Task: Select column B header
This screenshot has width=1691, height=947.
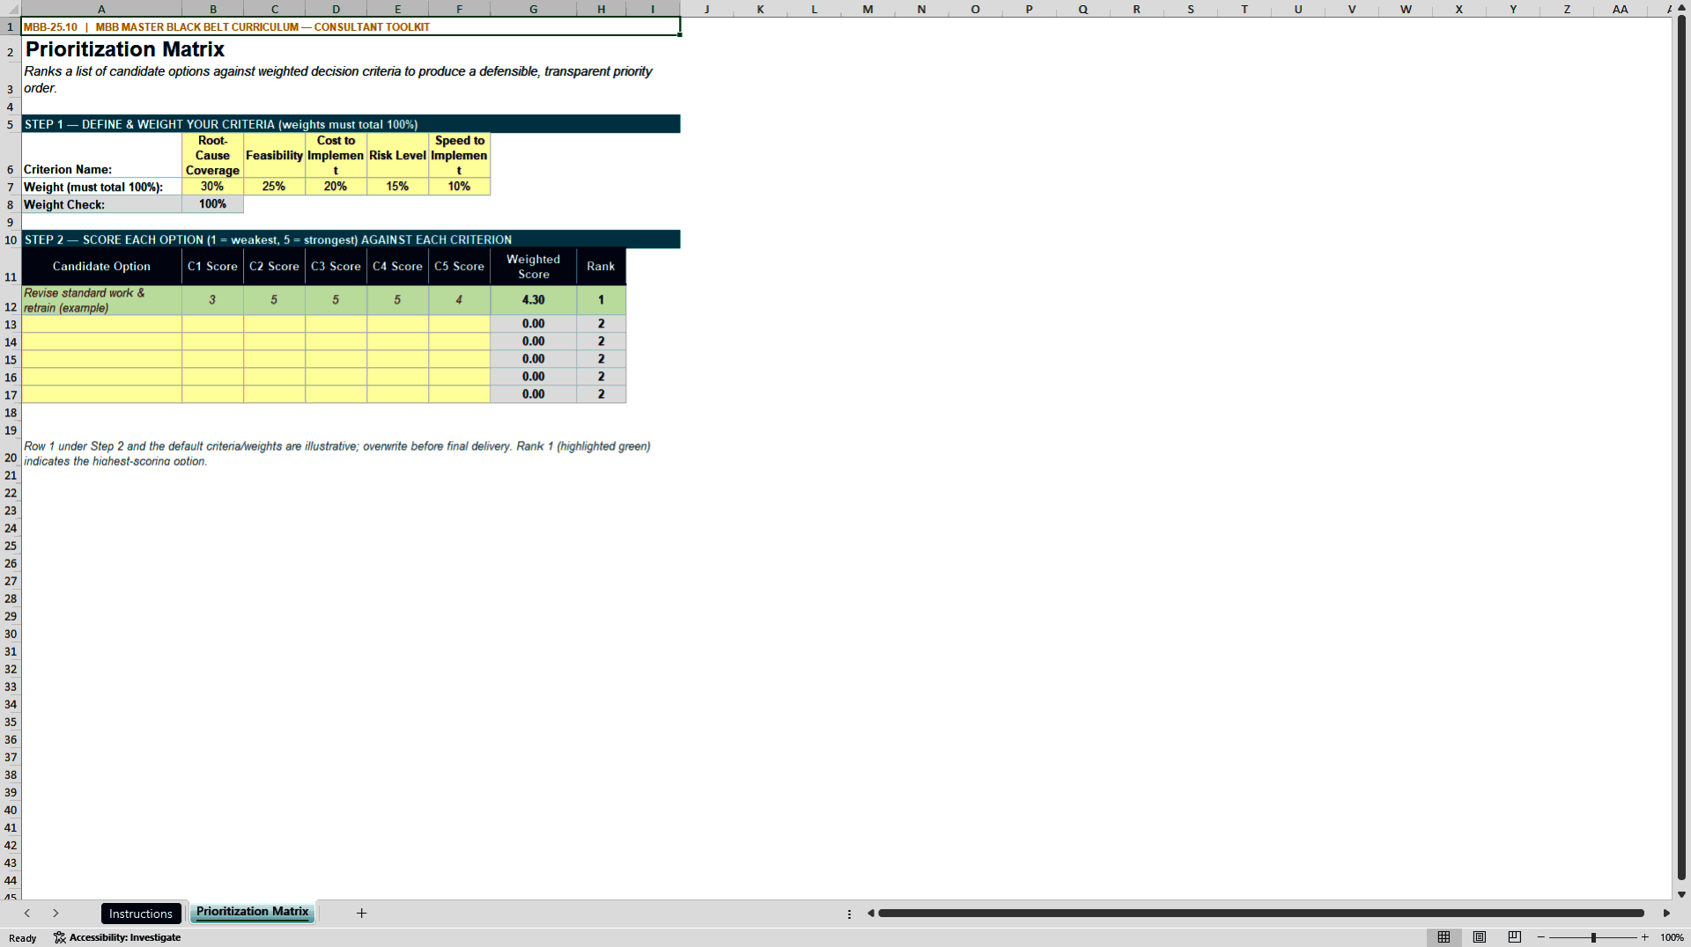Action: click(x=212, y=9)
